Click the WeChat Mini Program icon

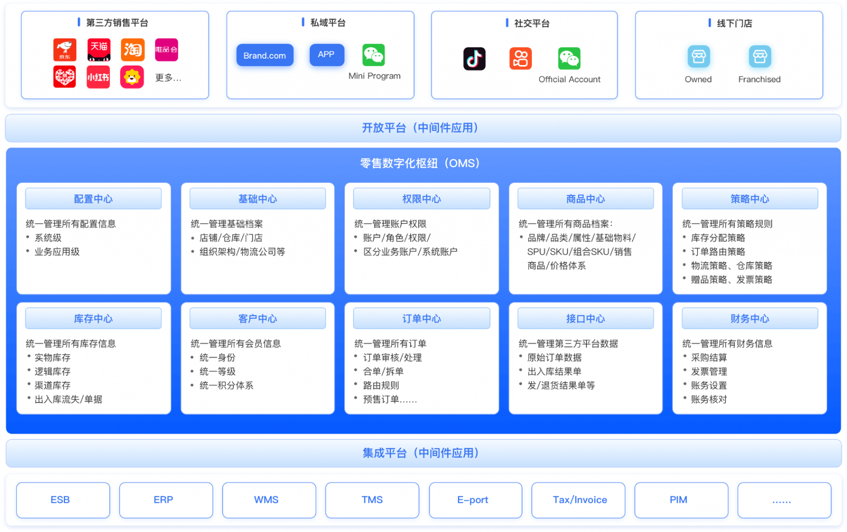click(374, 55)
